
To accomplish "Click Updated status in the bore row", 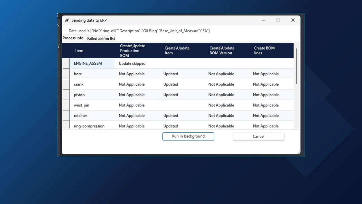I will click(x=171, y=74).
